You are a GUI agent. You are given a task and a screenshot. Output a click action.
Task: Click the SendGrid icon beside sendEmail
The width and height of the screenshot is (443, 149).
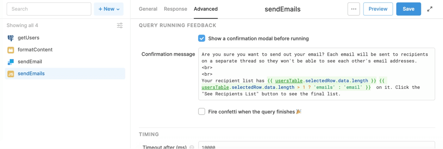[x=11, y=62]
